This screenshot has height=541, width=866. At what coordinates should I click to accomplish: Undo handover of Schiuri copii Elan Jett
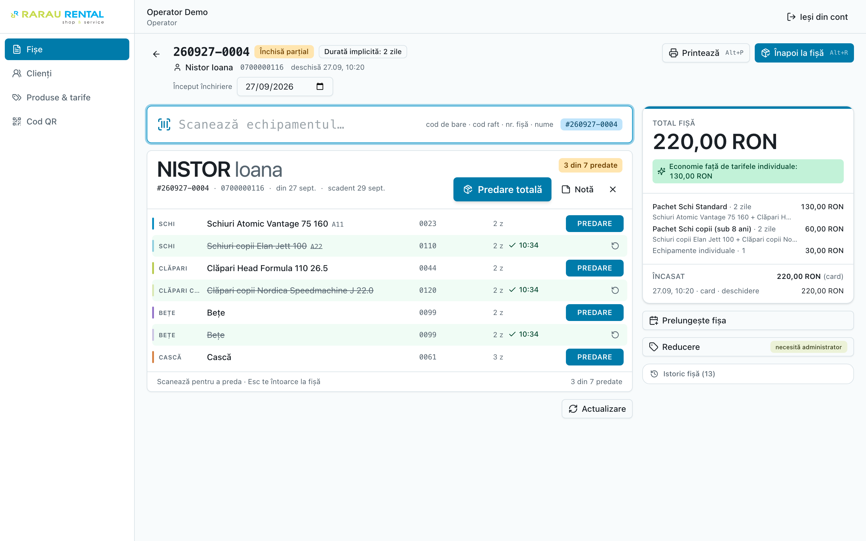click(615, 246)
